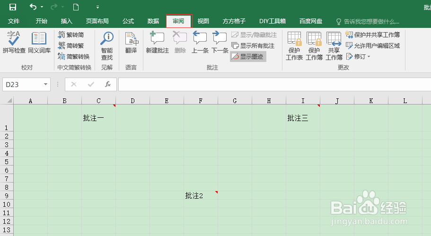Select row 13 header
Image resolution: width=431 pixels, height=236 pixels.
click(x=7, y=230)
